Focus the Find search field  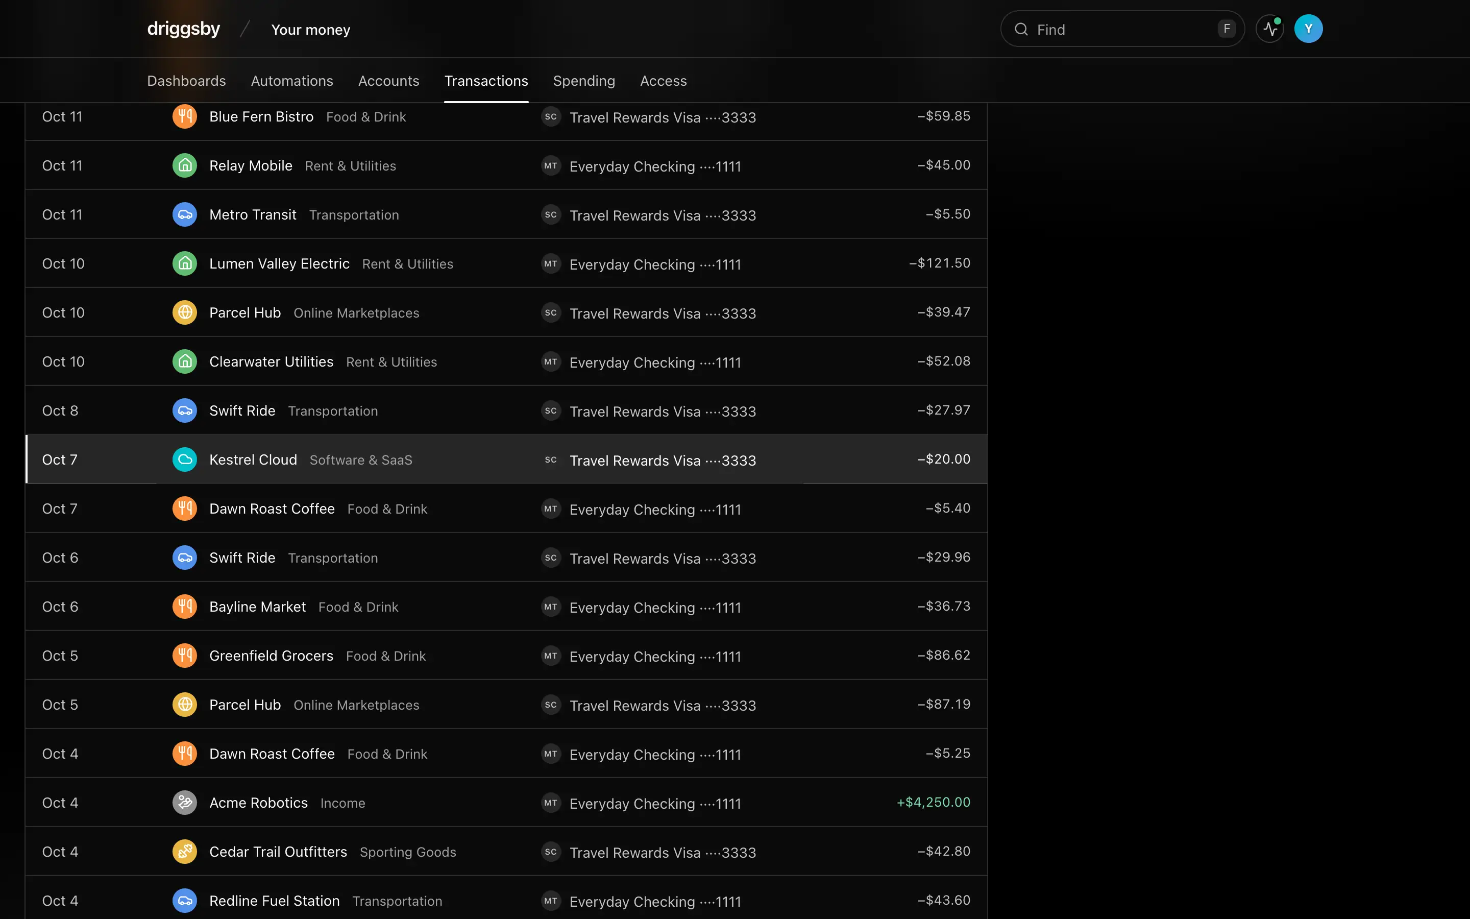coord(1122,29)
